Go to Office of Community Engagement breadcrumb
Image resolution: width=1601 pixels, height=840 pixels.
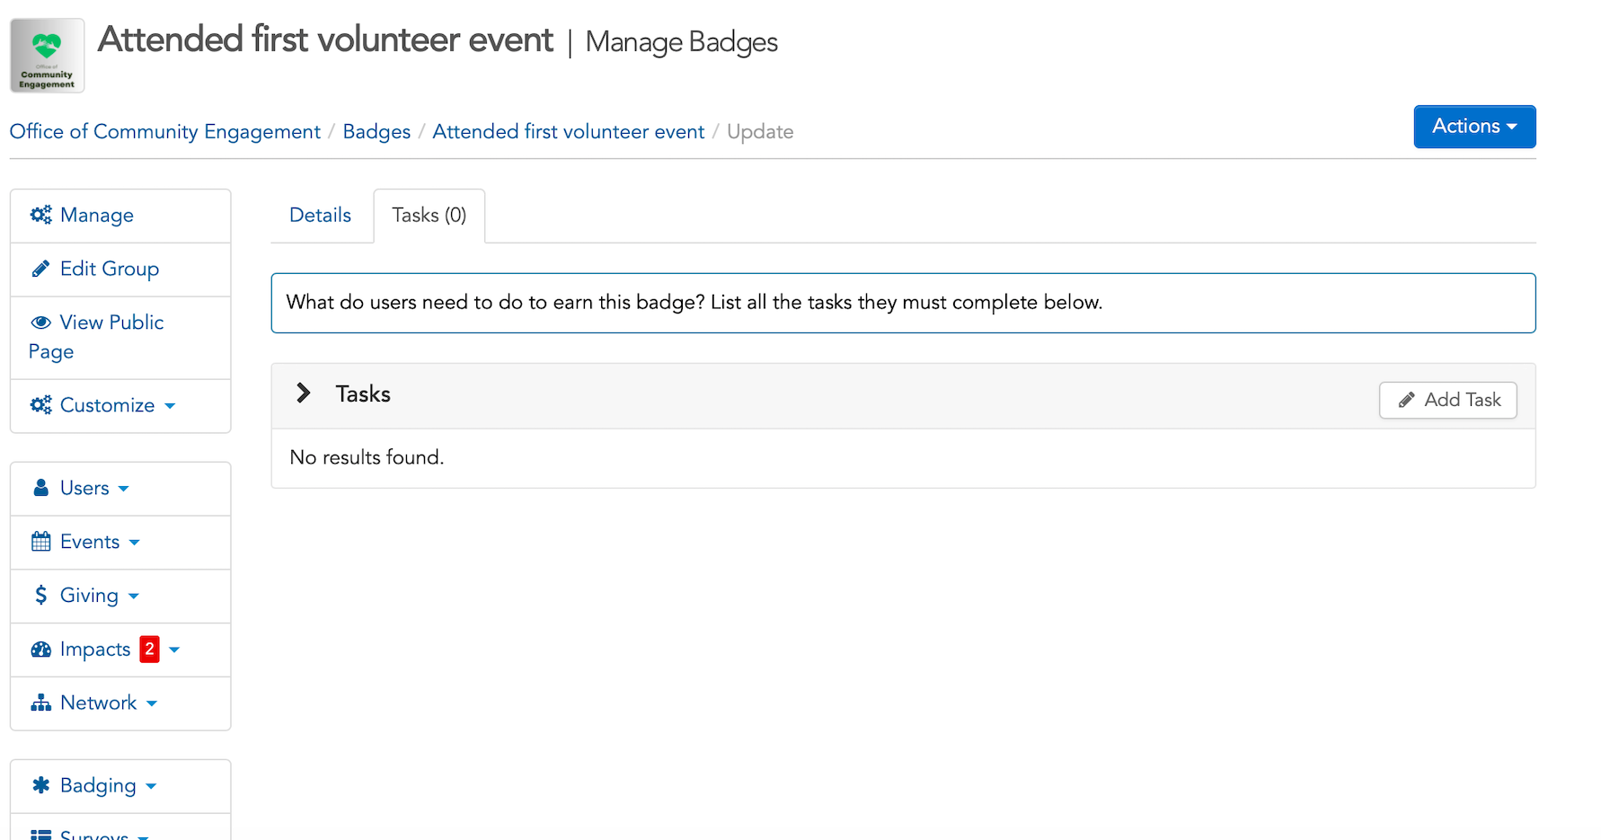pos(165,132)
